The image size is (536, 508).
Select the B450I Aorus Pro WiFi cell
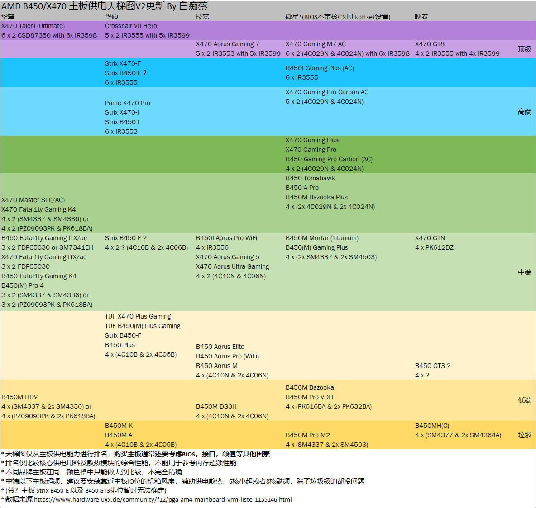point(226,238)
